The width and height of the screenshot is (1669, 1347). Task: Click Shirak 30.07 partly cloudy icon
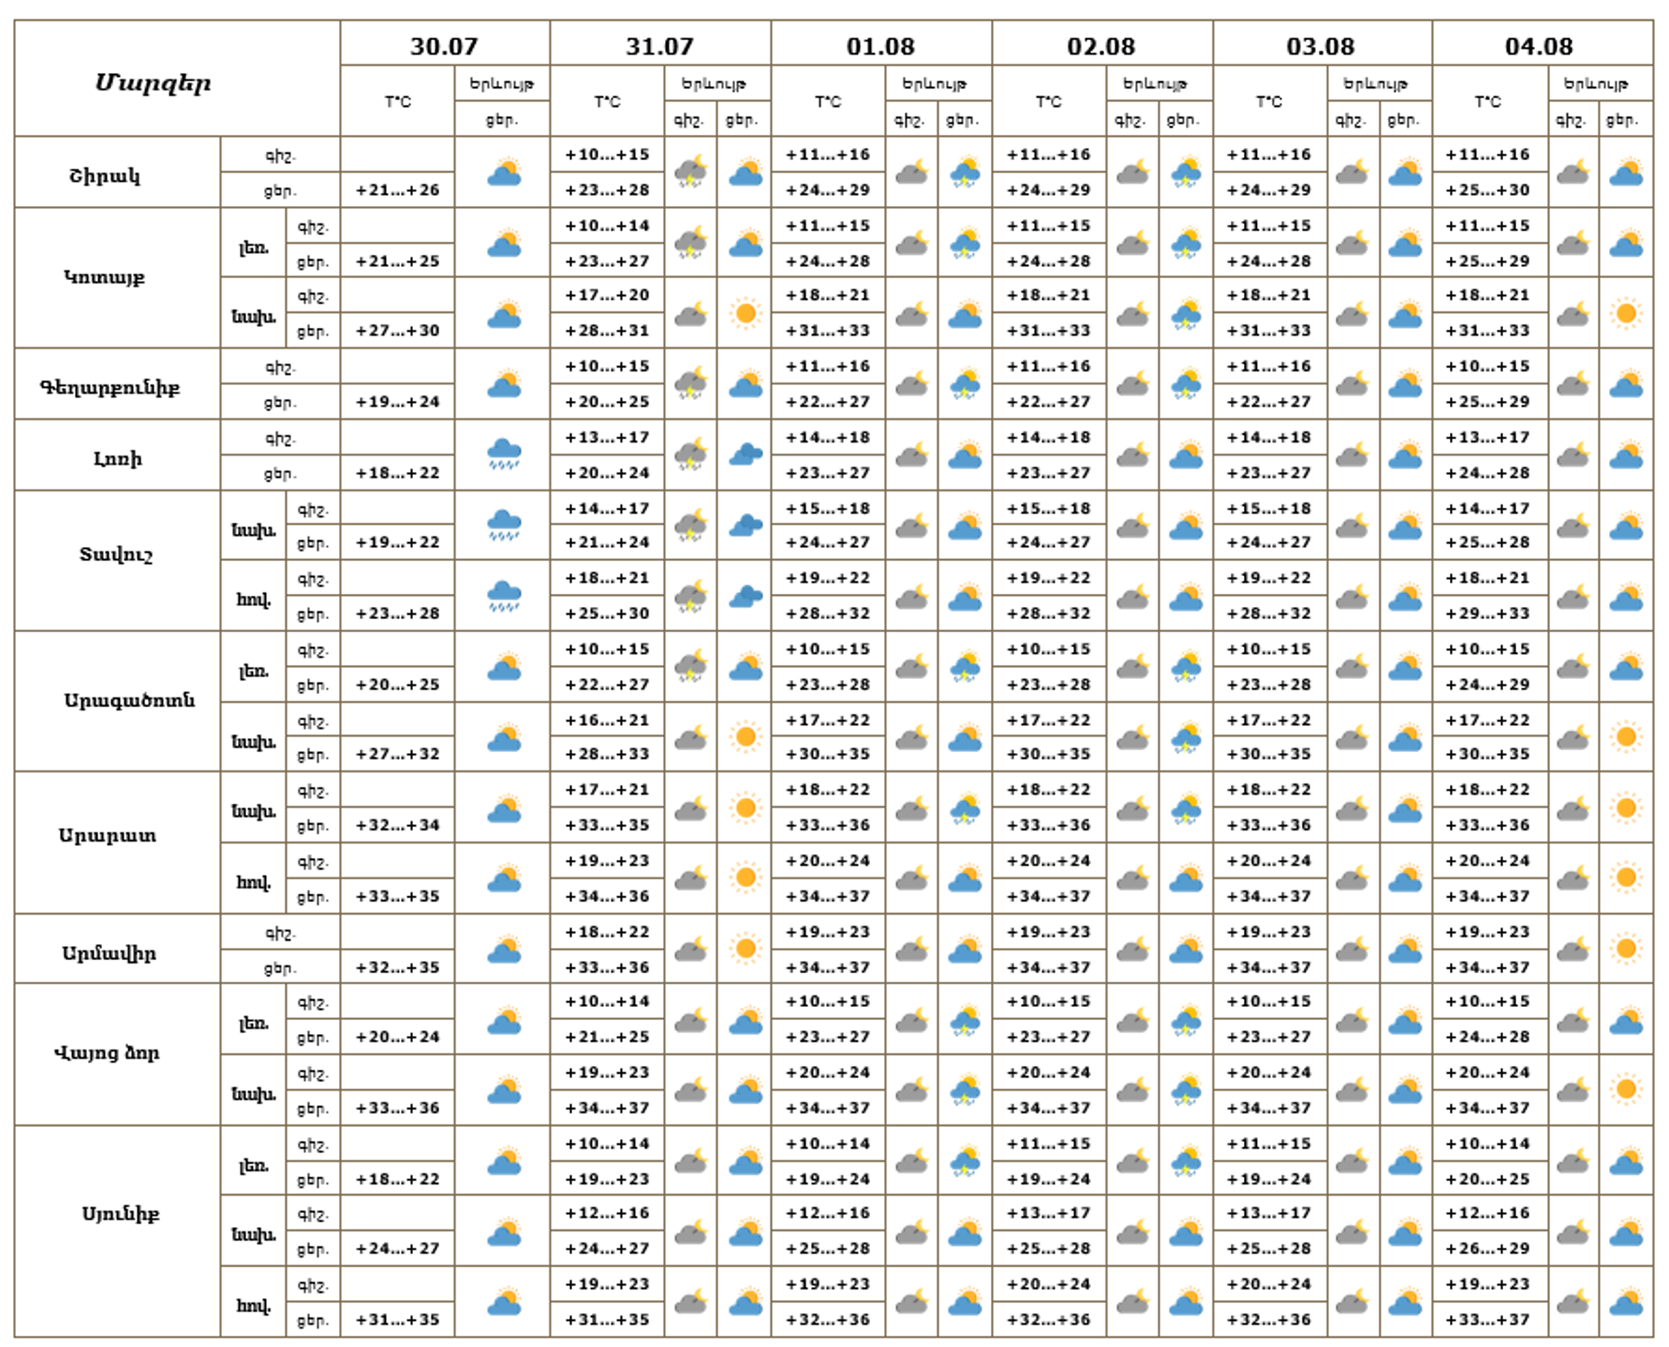click(x=504, y=172)
